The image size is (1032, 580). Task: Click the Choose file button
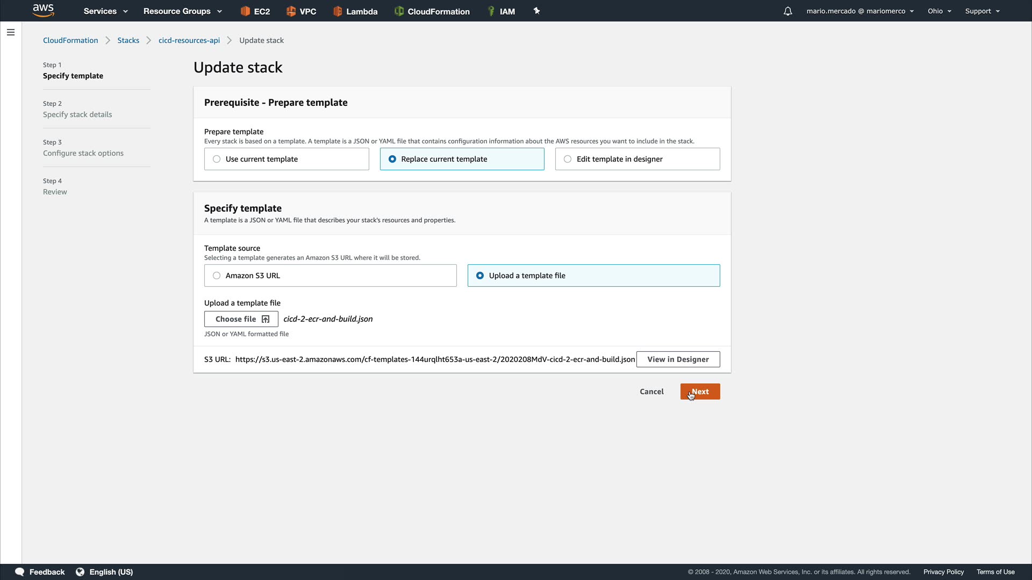pos(241,319)
